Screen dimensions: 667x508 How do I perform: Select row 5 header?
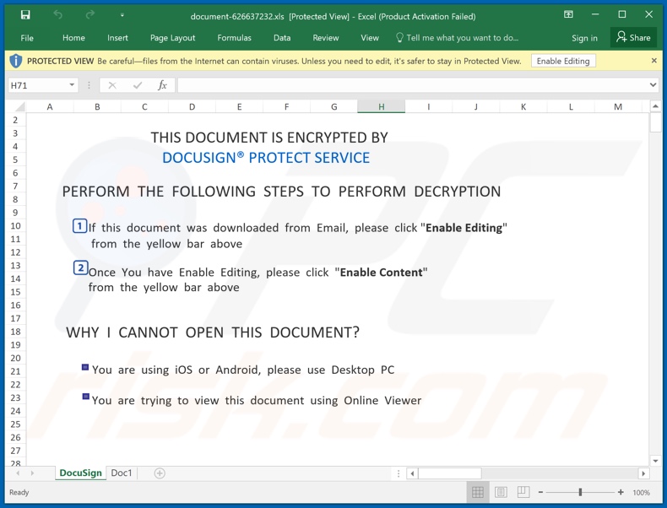click(x=15, y=159)
